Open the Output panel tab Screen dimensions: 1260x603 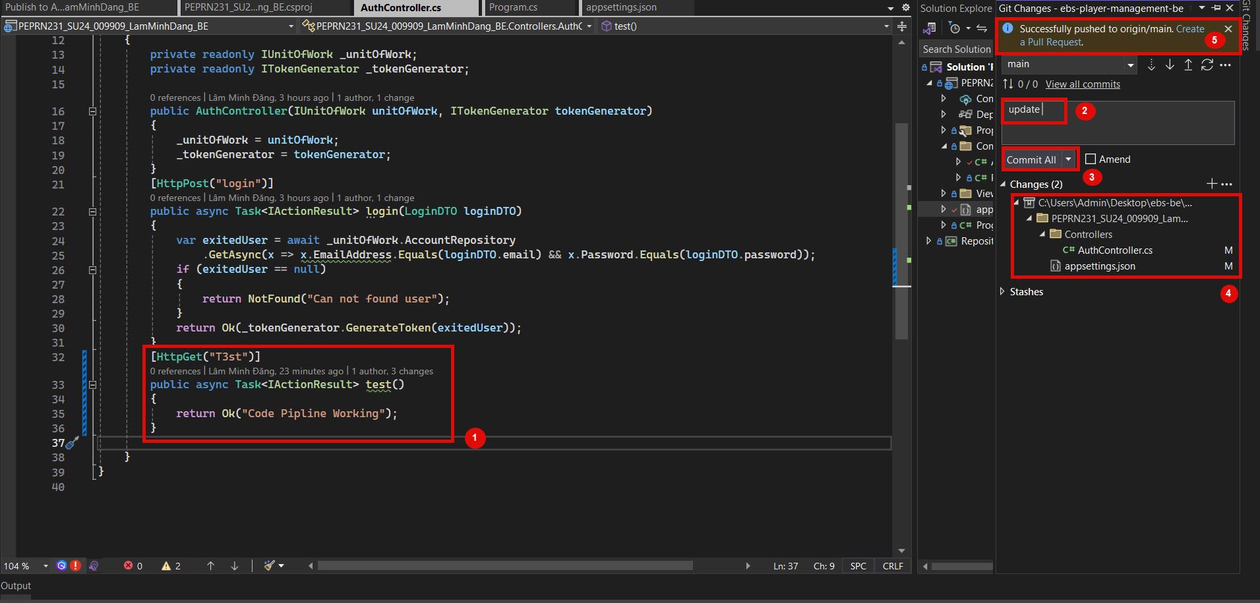coord(16,586)
